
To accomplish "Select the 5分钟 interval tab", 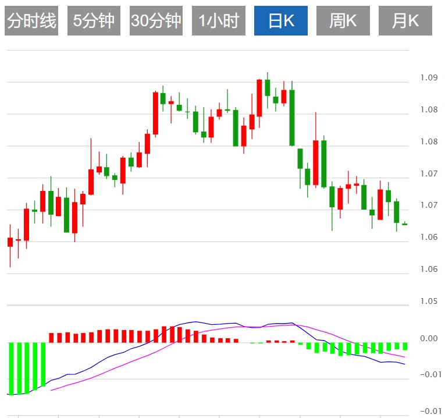I will point(94,21).
